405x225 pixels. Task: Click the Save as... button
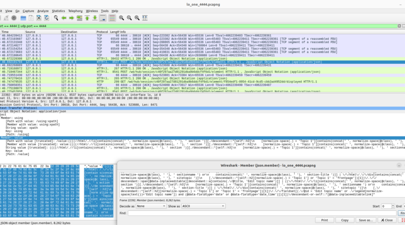pyautogui.click(x=366, y=220)
